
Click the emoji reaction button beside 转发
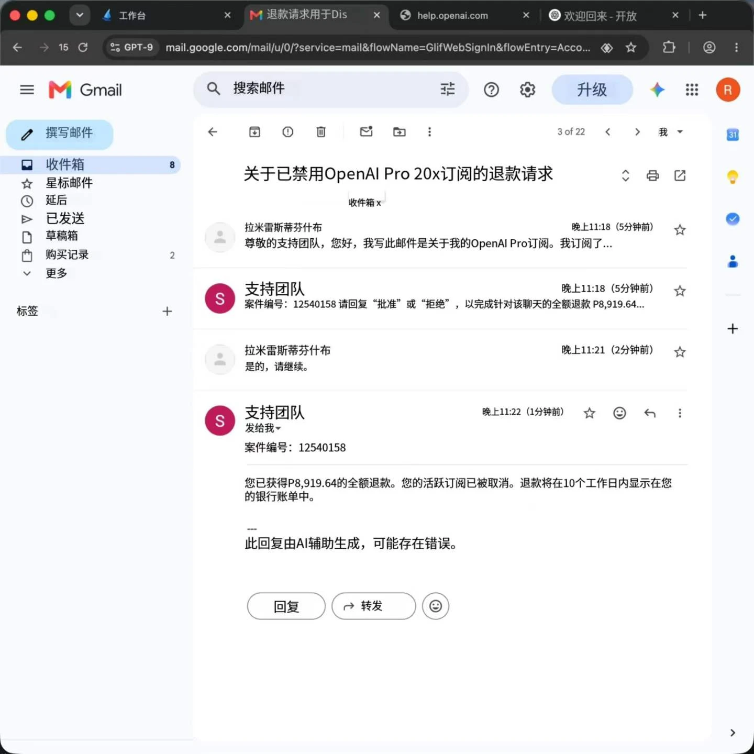pos(436,606)
